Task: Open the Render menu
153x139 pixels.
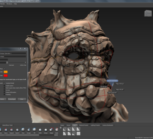Action: (2, 4)
